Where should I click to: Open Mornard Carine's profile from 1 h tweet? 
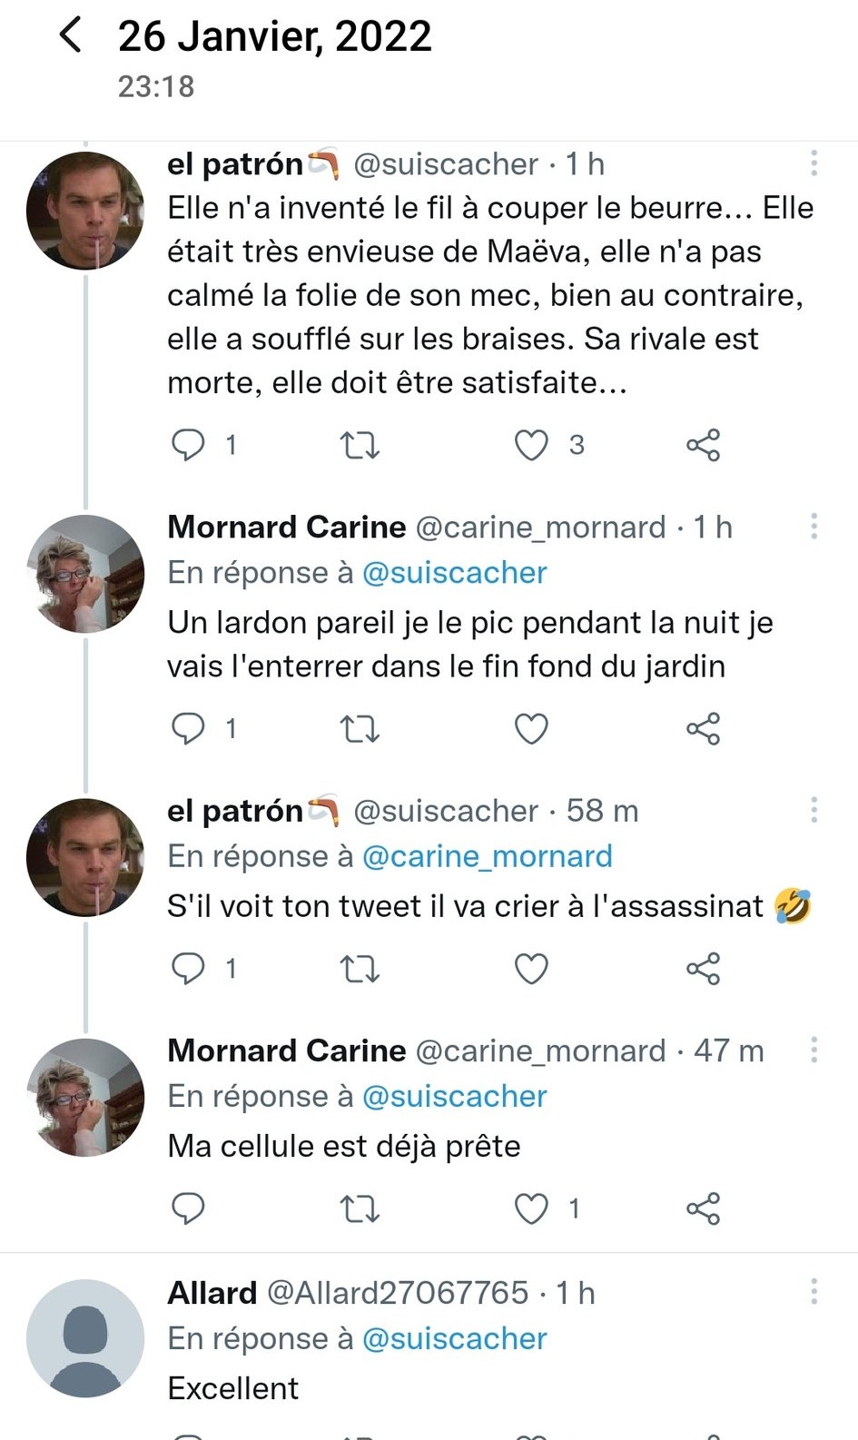(x=85, y=574)
